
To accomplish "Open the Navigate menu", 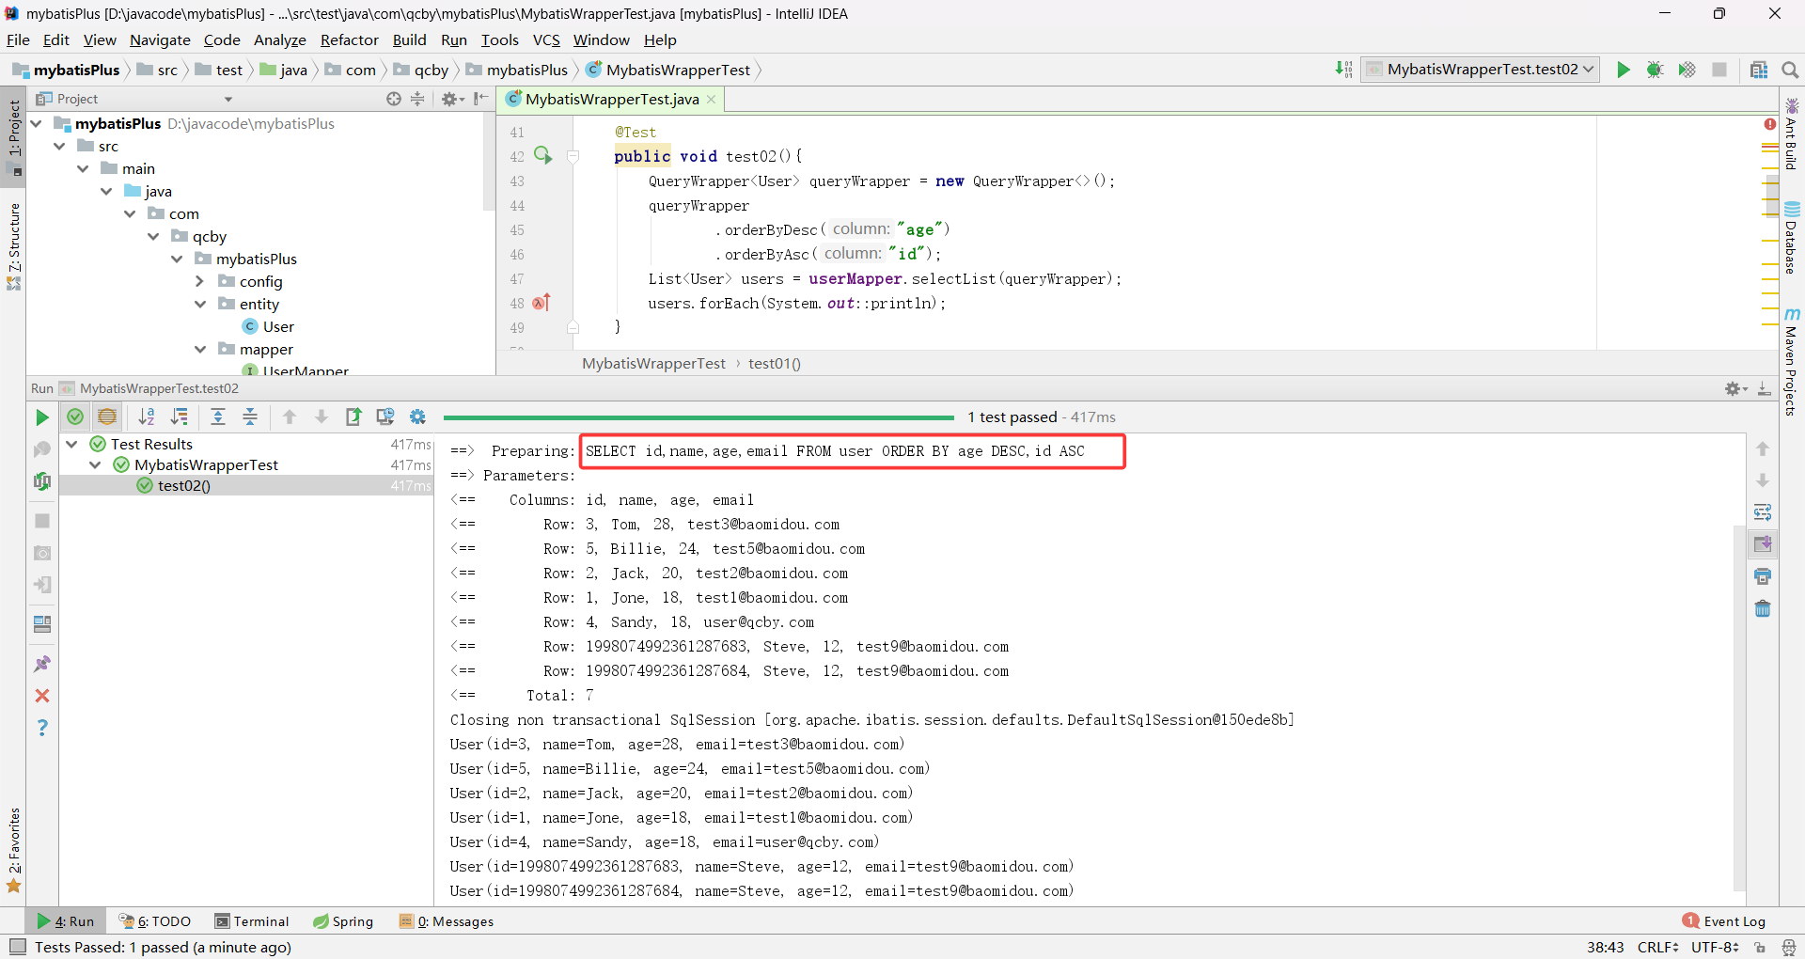I will coord(160,39).
